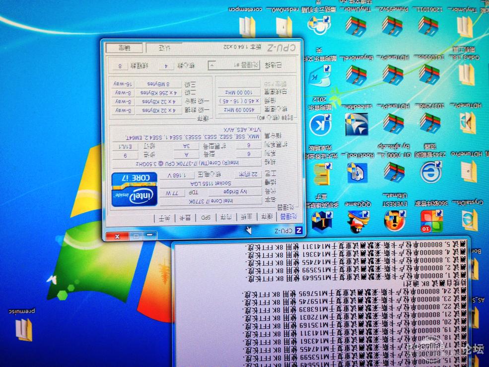Open the 处理器 #1 selection dropdown
489x367 pixels.
pos(234,65)
